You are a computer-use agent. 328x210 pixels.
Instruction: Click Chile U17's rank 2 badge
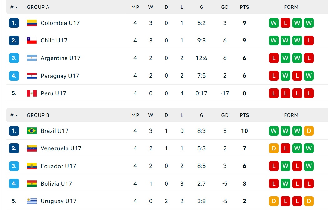14,40
